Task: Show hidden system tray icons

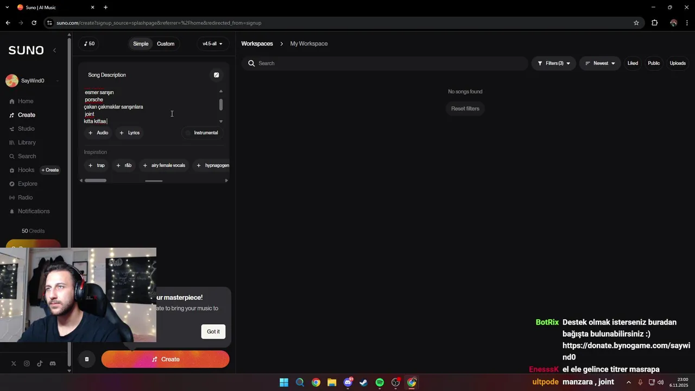Action: [629, 382]
